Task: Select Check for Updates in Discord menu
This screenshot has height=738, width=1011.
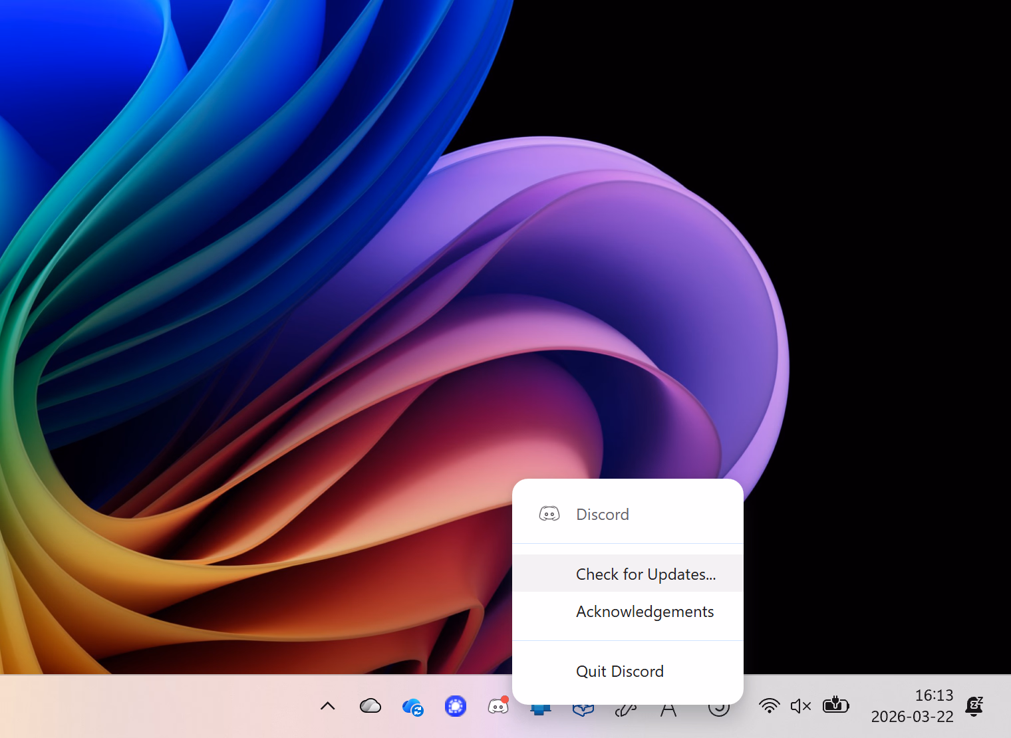Action: click(645, 574)
